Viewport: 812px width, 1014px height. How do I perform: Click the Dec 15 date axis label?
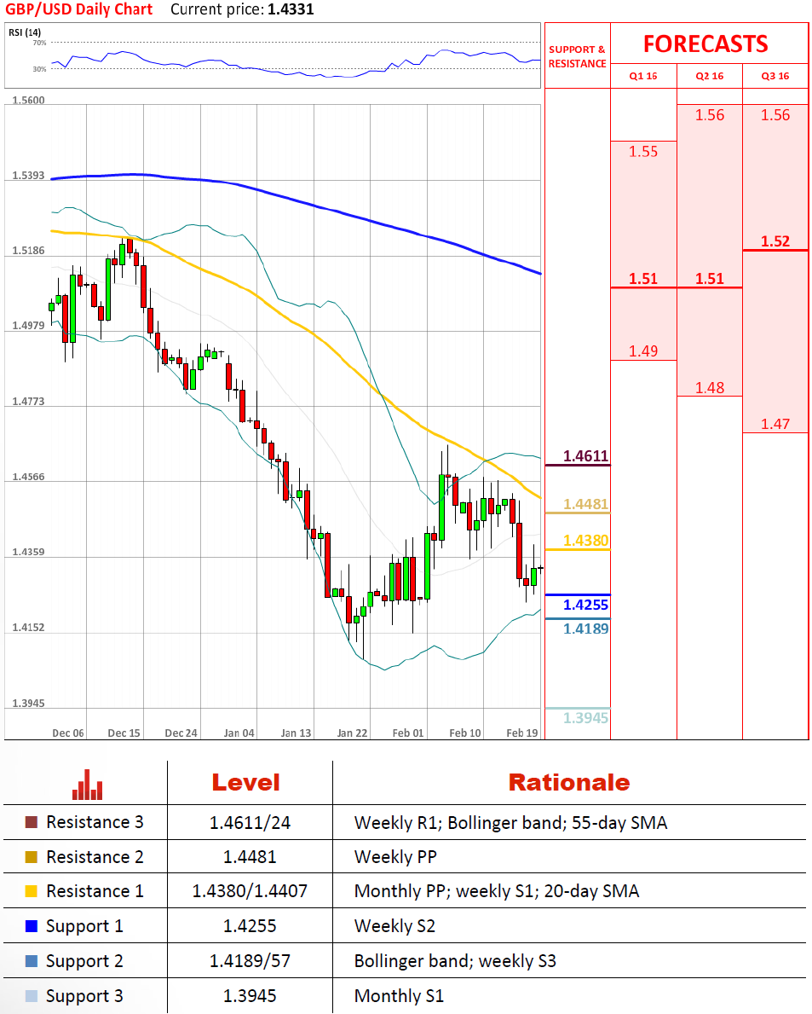[x=124, y=733]
